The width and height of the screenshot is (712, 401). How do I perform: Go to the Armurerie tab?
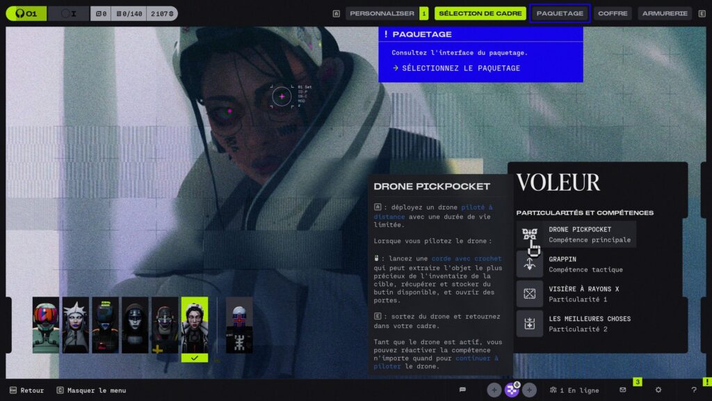[665, 13]
